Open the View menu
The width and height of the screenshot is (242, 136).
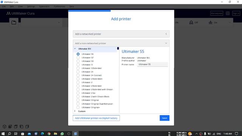[20, 6]
